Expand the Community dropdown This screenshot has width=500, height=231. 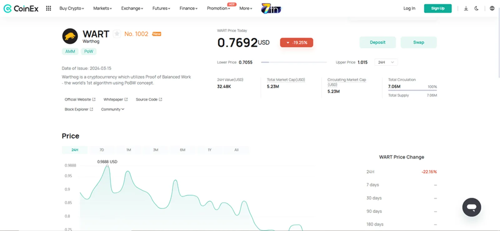pos(112,110)
